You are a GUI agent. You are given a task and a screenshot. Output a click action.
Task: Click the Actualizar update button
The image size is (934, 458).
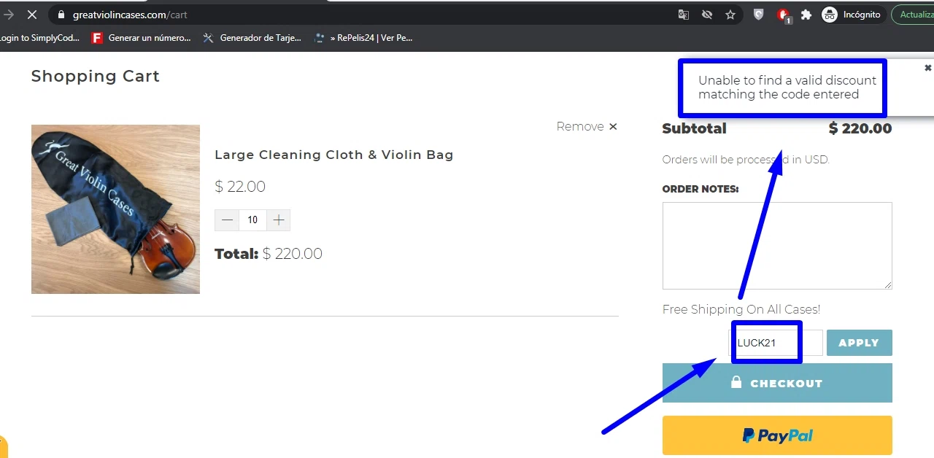tap(914, 15)
